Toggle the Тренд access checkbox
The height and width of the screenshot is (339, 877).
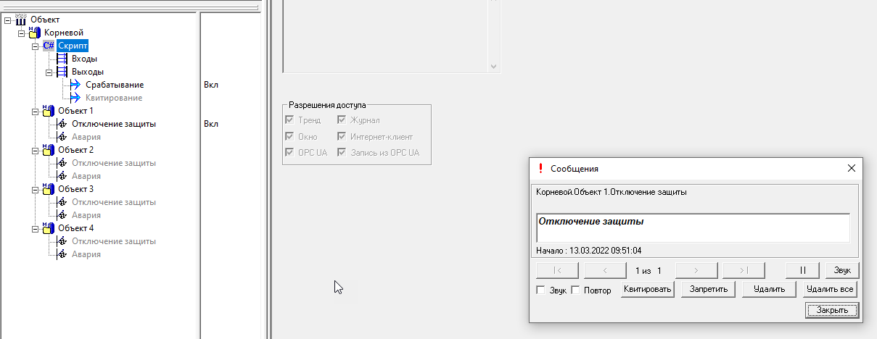[x=291, y=120]
